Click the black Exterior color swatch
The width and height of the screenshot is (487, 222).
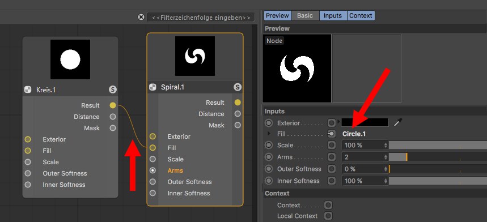tap(365, 122)
